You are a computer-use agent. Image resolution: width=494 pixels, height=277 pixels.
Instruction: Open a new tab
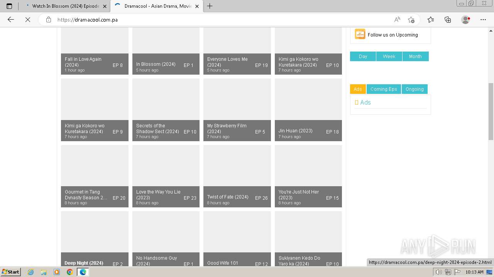(x=210, y=6)
